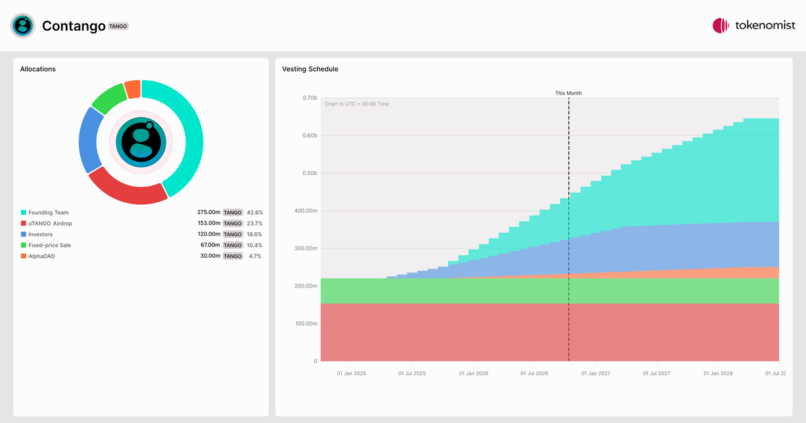Viewport: 806px width, 423px height.
Task: Click the '01 Jan 2028' x-axis date
Action: [718, 373]
